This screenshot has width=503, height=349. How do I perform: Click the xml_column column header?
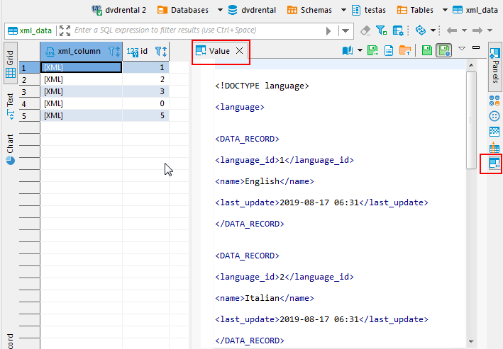pyautogui.click(x=81, y=51)
